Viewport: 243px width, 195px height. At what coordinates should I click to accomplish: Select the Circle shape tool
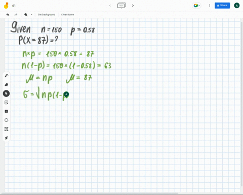(7, 120)
